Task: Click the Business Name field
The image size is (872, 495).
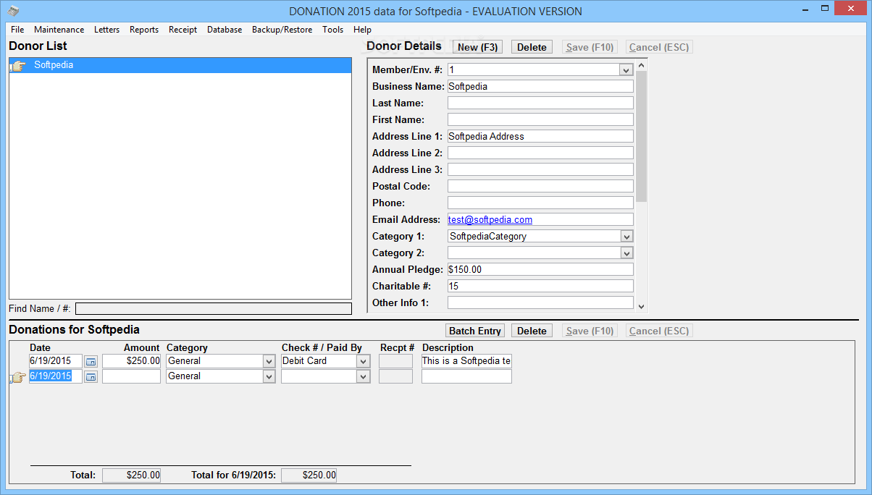Action: tap(540, 86)
